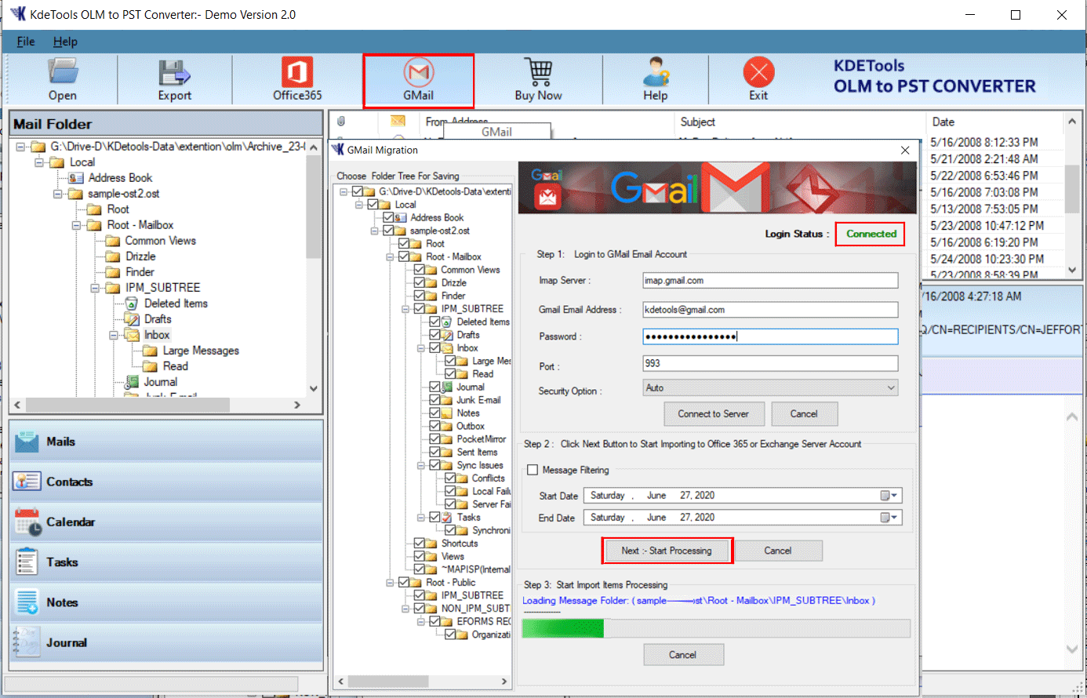Image resolution: width=1087 pixels, height=698 pixels.
Task: Open the Contacts panel icon
Action: (27, 482)
